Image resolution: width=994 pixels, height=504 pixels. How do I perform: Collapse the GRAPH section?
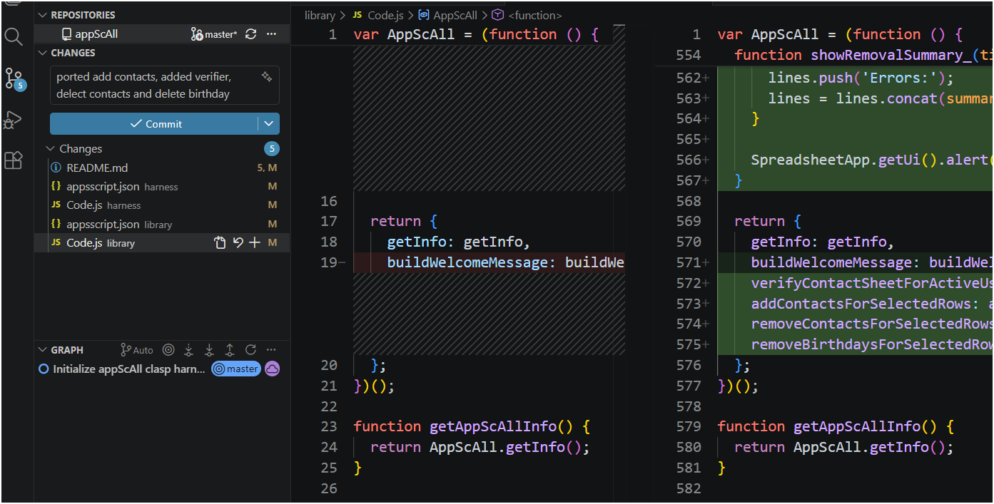point(42,350)
